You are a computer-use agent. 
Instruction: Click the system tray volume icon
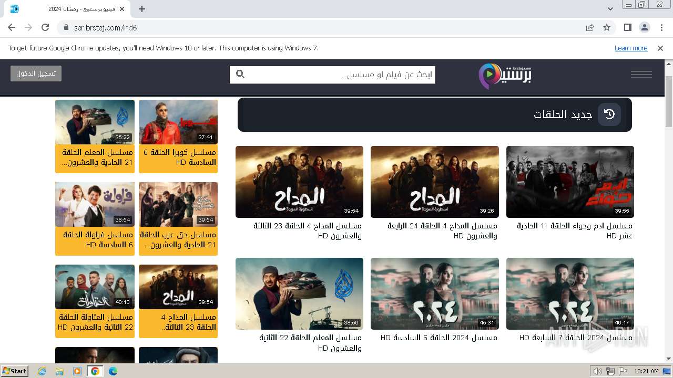[597, 371]
